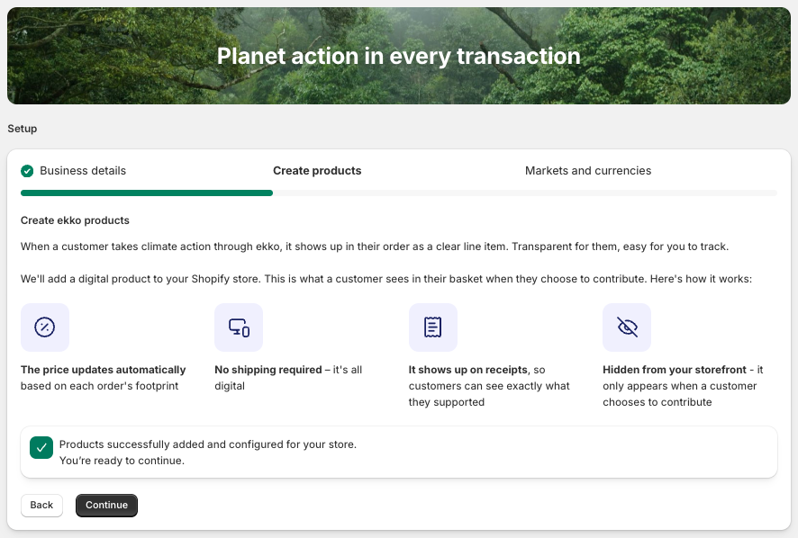The height and width of the screenshot is (538, 798).
Task: Click 'Hidden from your storefront' text
Action: click(675, 370)
